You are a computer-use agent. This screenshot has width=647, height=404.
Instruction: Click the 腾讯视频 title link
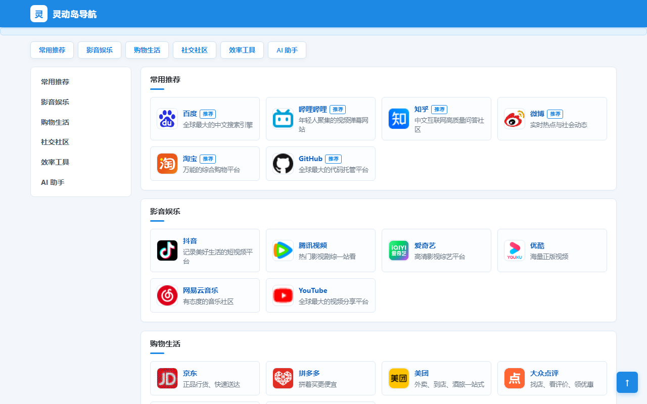313,245
